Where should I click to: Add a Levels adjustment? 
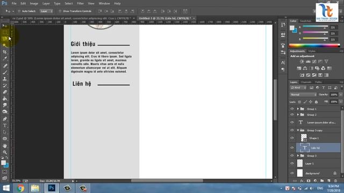308,62
